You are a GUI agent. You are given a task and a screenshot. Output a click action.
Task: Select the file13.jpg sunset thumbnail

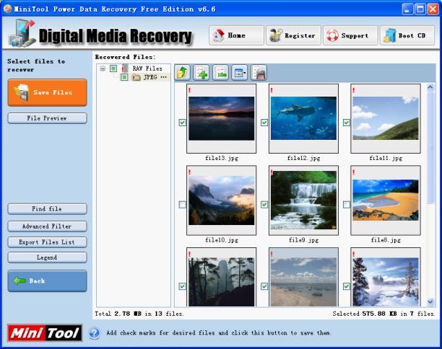tap(221, 118)
